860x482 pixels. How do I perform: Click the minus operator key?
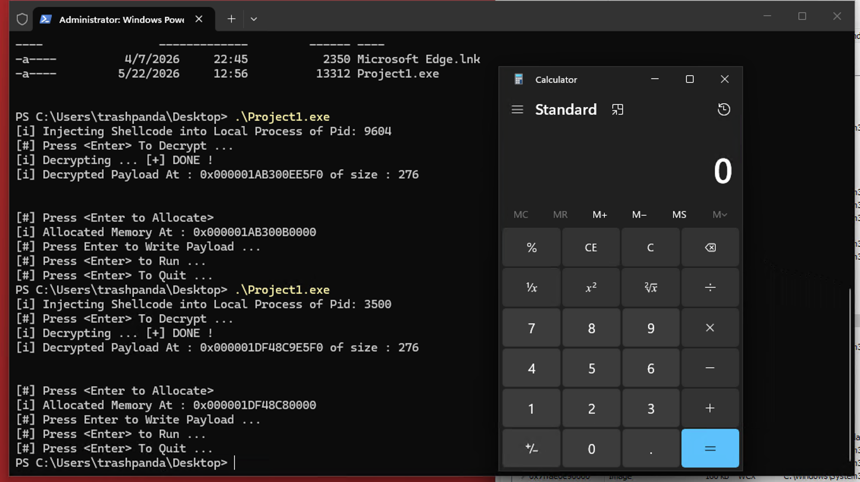click(x=710, y=368)
